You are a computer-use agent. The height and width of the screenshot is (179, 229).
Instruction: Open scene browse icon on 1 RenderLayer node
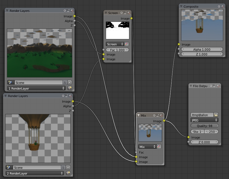point(11,82)
